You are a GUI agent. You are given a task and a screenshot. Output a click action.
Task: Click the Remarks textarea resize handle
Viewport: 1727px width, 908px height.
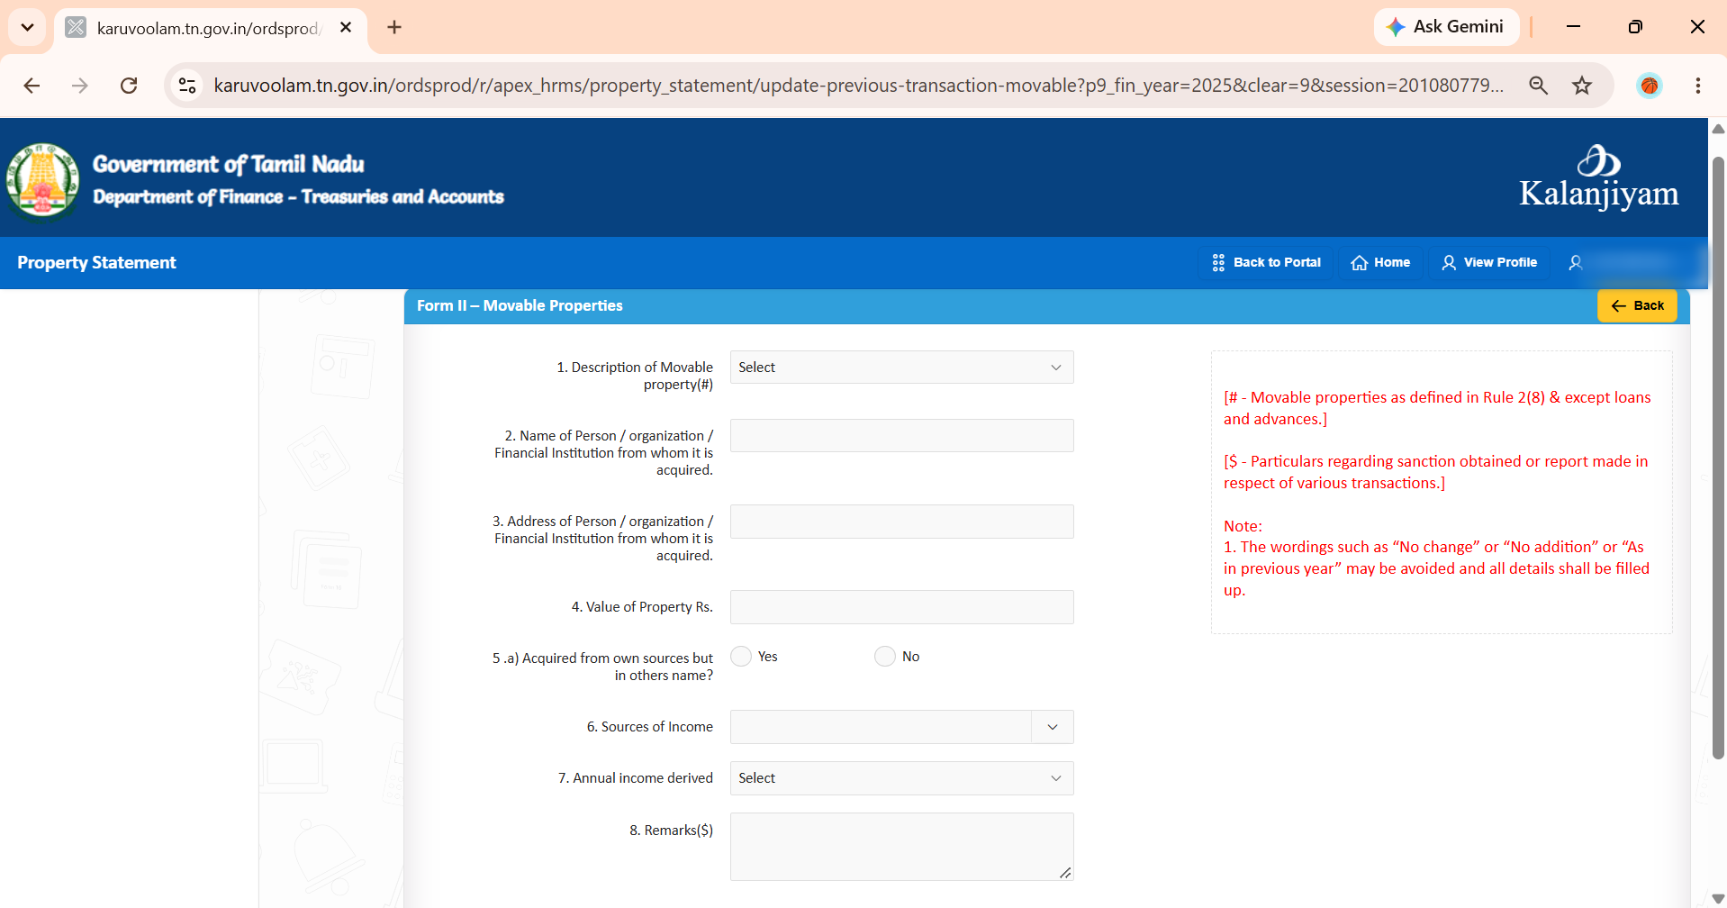(1065, 872)
